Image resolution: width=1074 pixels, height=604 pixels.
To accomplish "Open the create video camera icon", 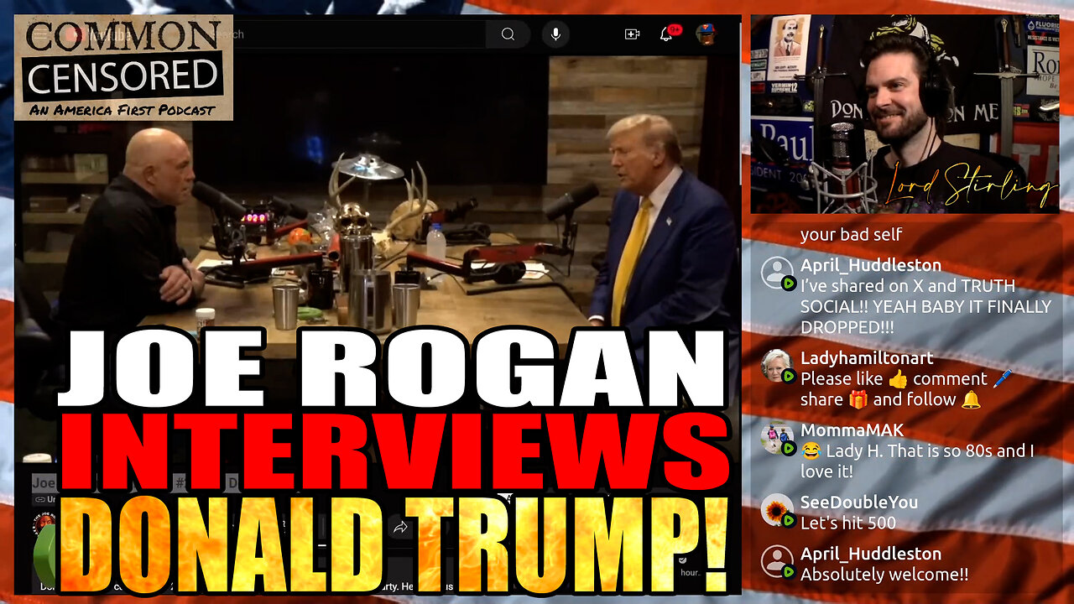I will click(632, 34).
